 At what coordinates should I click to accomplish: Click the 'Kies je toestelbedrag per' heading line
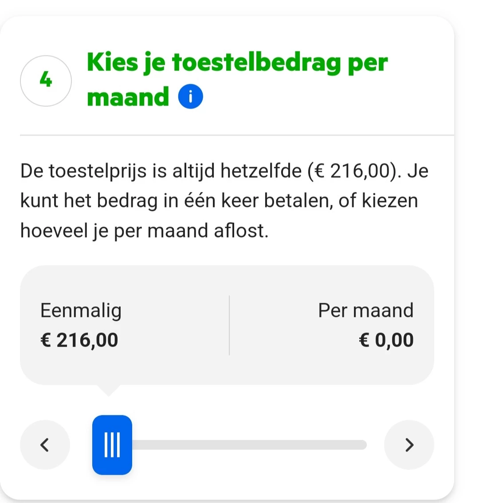[237, 62]
